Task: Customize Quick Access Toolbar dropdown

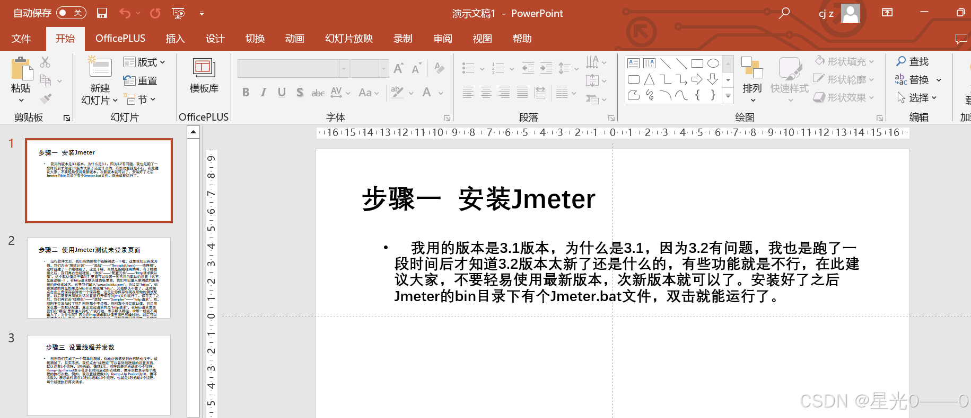Action: (202, 13)
